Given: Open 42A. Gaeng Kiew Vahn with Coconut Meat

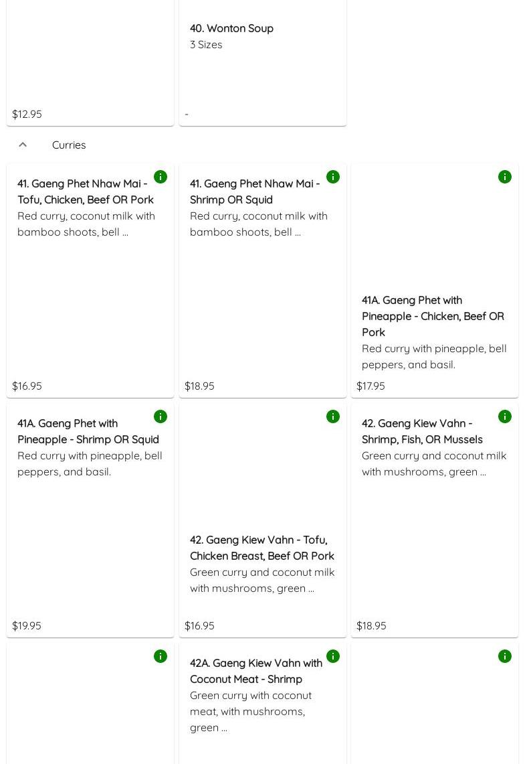Looking at the screenshot, I should (255, 671).
